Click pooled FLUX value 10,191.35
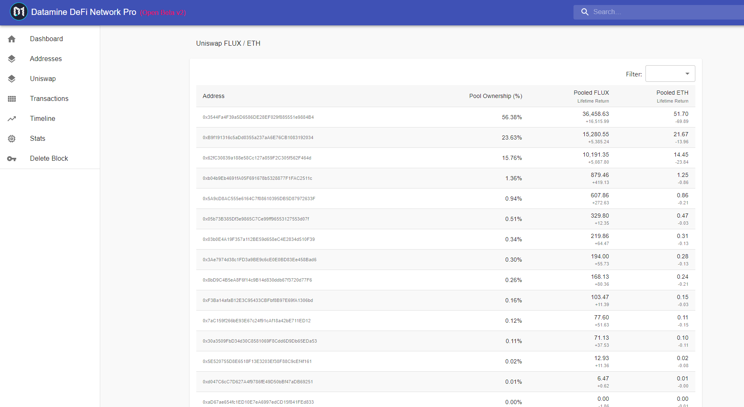 click(596, 154)
